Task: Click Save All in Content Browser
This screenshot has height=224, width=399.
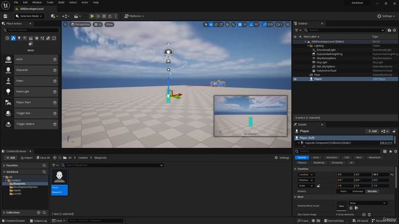Action: click(x=43, y=157)
